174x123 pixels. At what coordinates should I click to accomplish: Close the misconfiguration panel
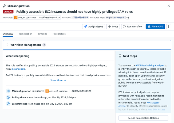point(168,6)
